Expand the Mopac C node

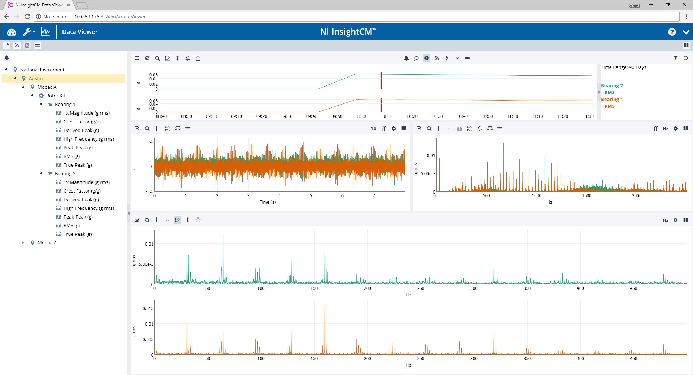[23, 242]
